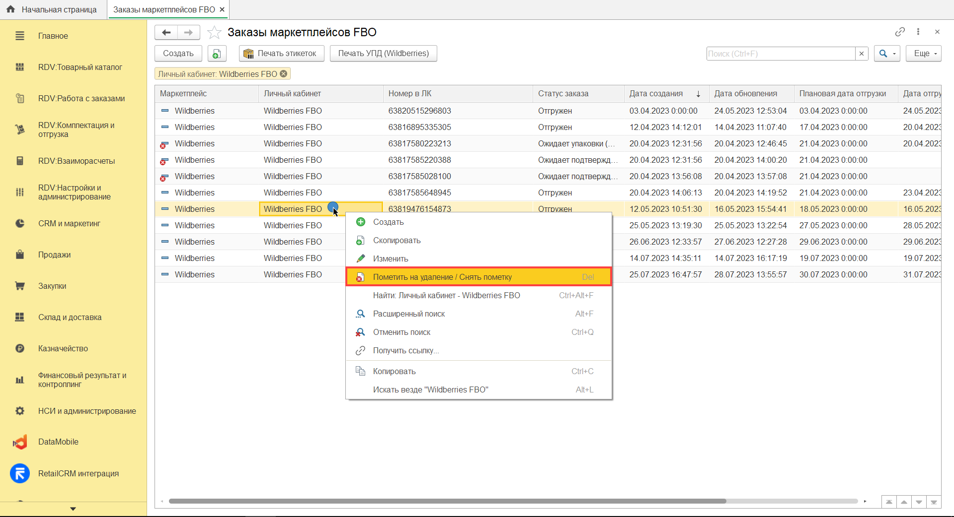Click the copy-create document icon in toolbar

pyautogui.click(x=217, y=54)
